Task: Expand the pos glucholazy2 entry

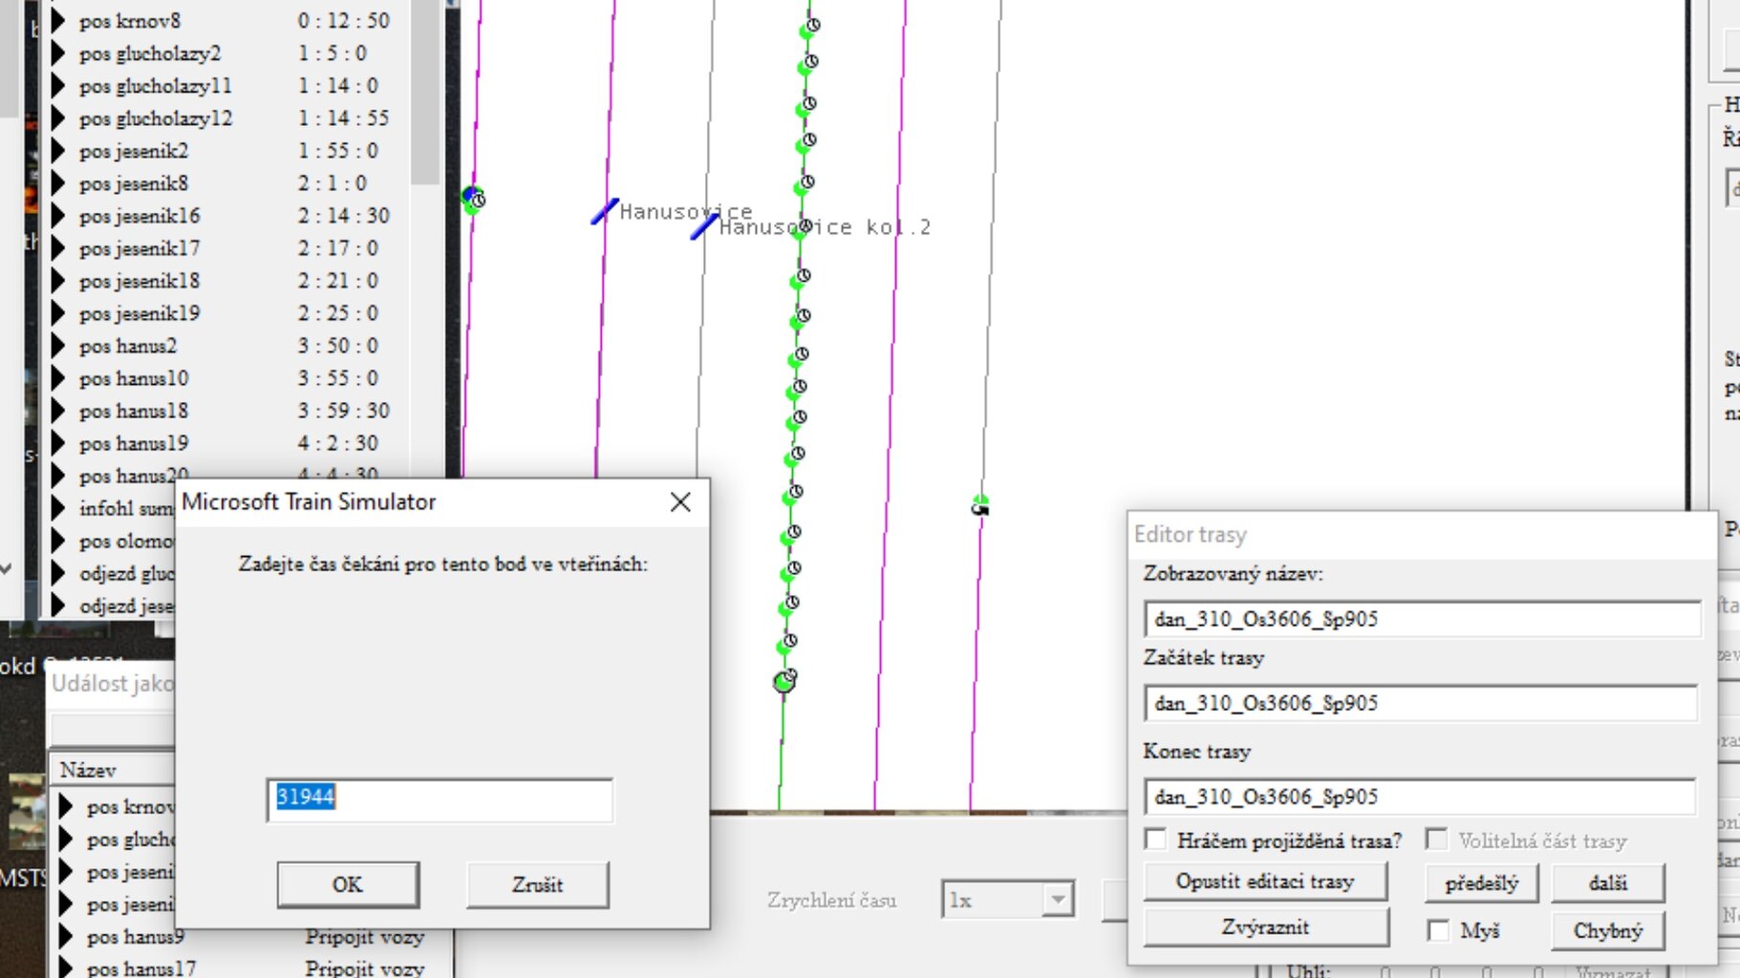Action: point(59,53)
